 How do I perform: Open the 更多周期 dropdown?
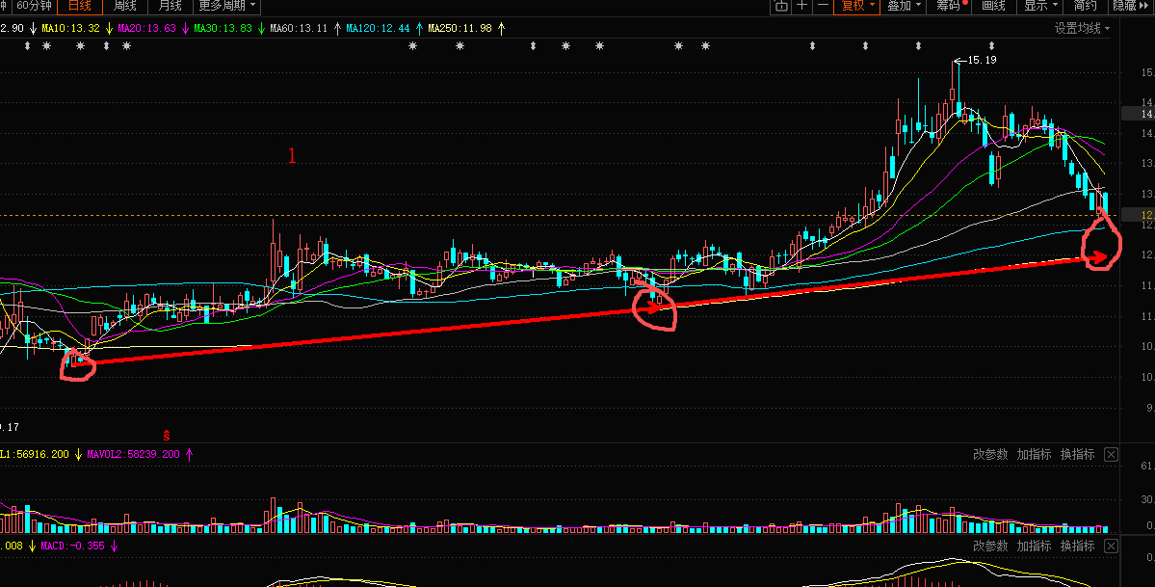click(227, 6)
